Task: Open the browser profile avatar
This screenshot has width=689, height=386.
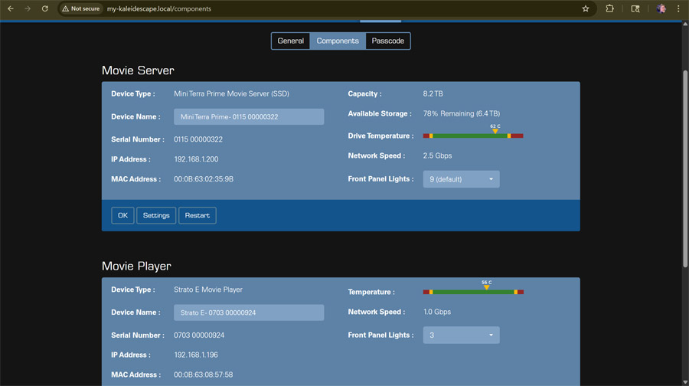Action: pyautogui.click(x=661, y=8)
